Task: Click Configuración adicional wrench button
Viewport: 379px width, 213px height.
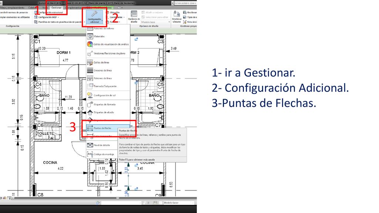Action: [x=94, y=17]
